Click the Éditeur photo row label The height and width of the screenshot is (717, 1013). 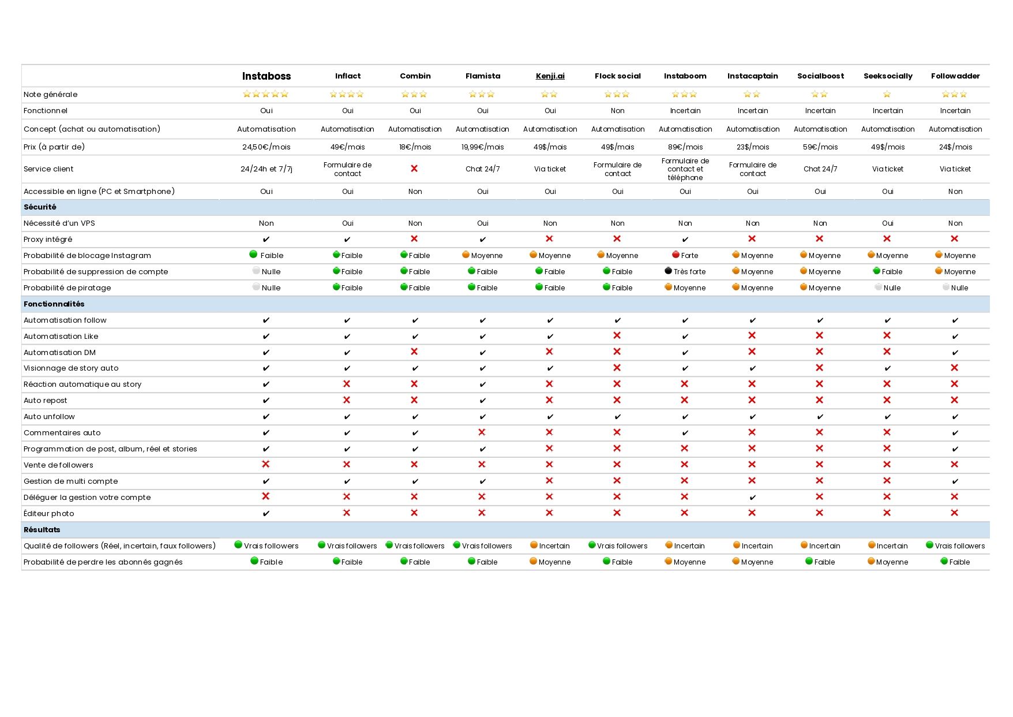click(x=48, y=513)
